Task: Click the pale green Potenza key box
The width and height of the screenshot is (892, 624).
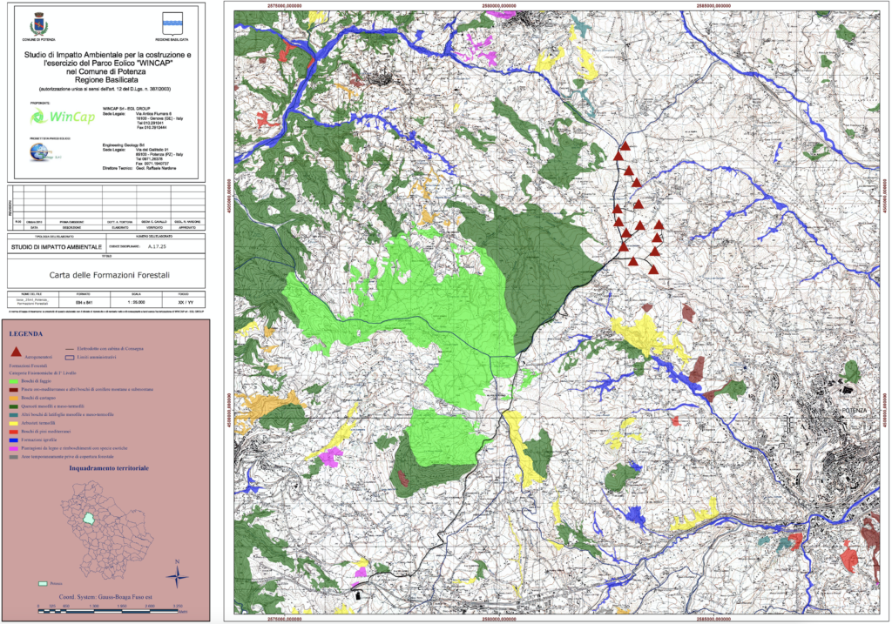Action: tap(42, 584)
